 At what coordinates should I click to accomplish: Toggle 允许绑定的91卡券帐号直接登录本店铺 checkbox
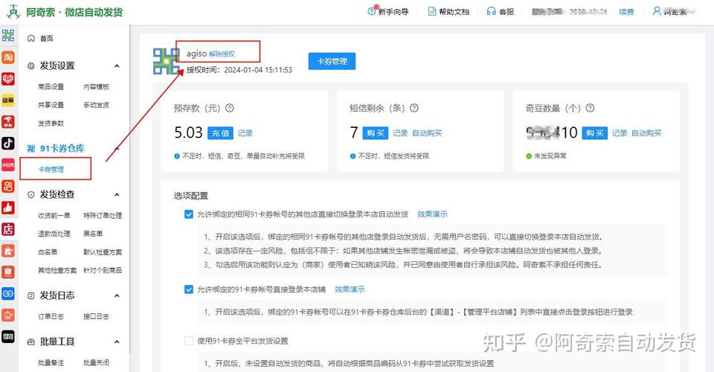(189, 289)
